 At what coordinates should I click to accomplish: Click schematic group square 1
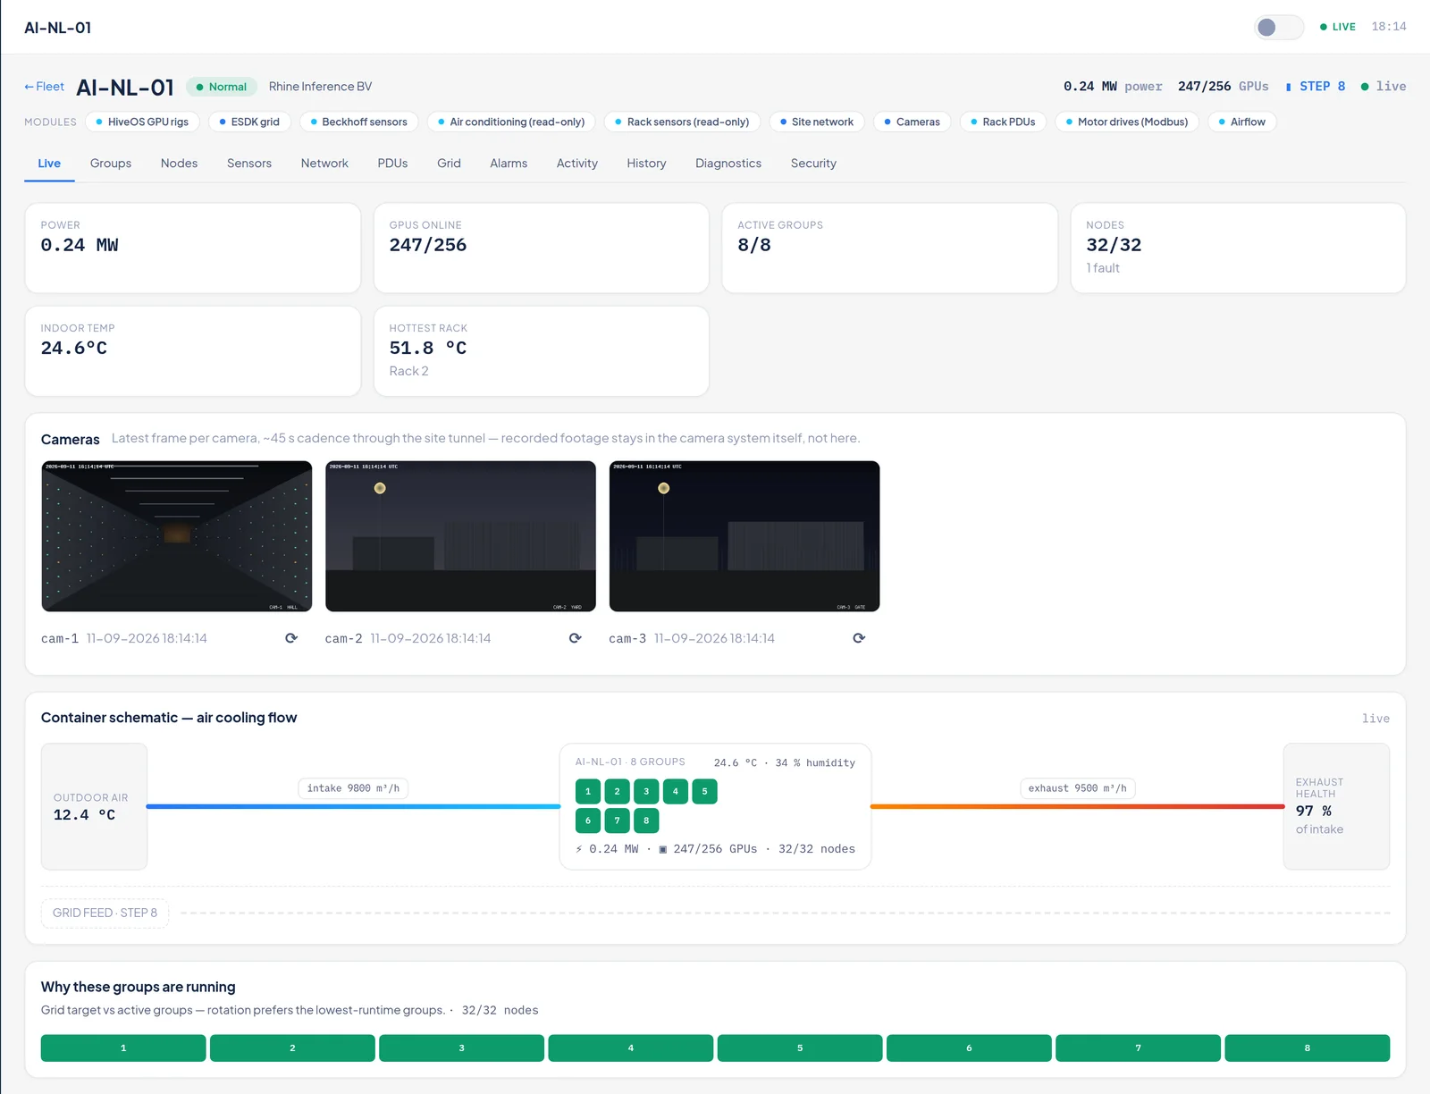click(x=588, y=792)
